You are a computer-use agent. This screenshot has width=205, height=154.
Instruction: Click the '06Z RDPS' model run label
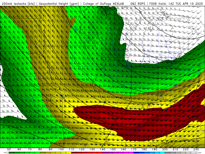[x=138, y=4]
